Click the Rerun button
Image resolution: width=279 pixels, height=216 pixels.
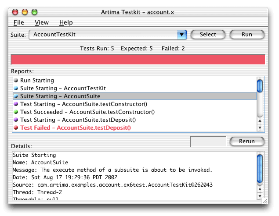[247, 141]
